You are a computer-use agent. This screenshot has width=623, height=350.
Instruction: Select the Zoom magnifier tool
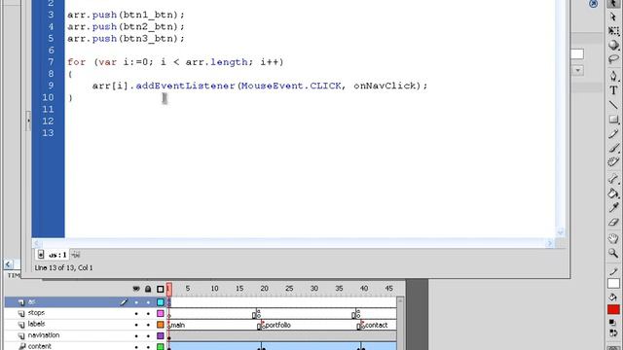(613, 253)
